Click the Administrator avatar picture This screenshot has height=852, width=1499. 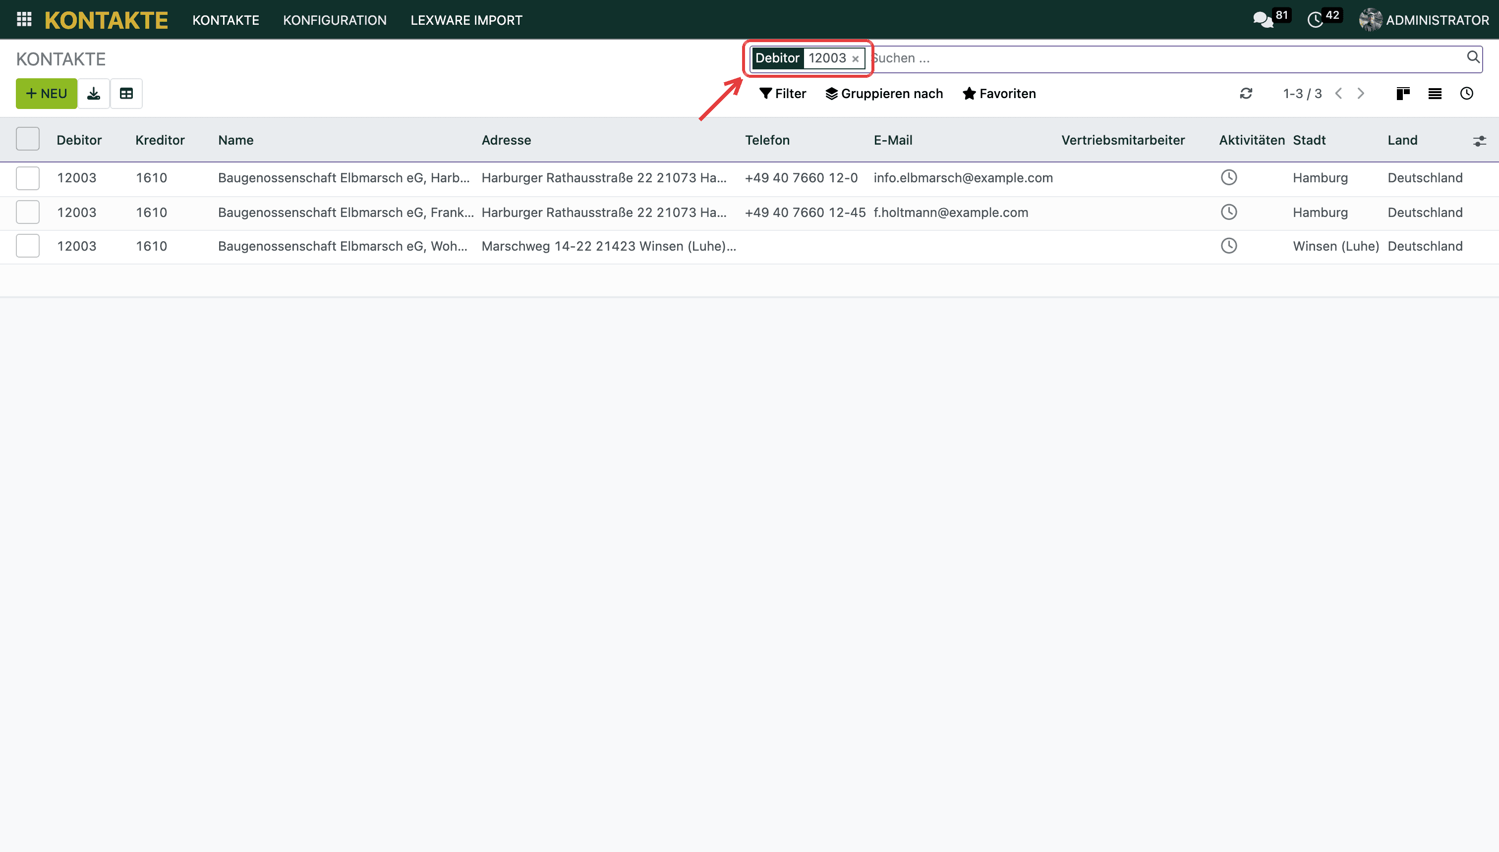point(1370,20)
